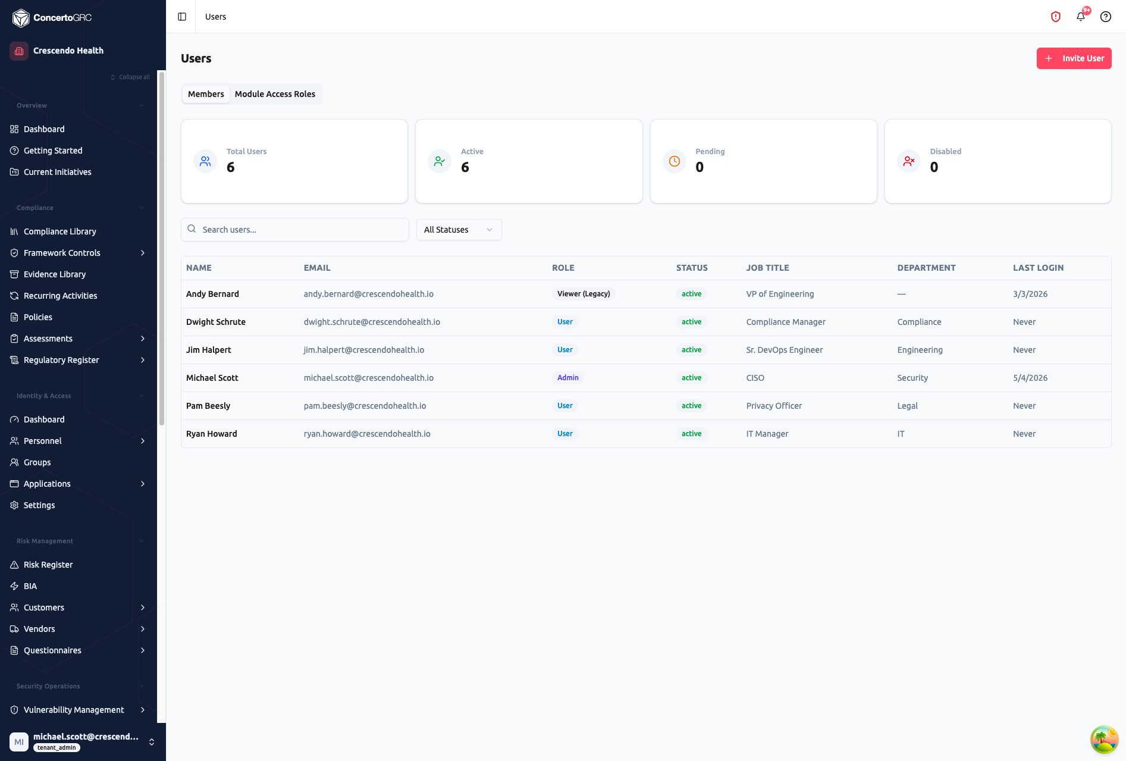Viewport: 1126px width, 761px height.
Task: Click the ConcertoGRC logo
Action: click(52, 18)
